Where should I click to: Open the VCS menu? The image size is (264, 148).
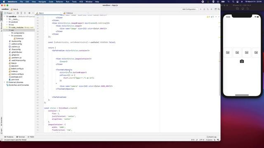[x=81, y=2]
